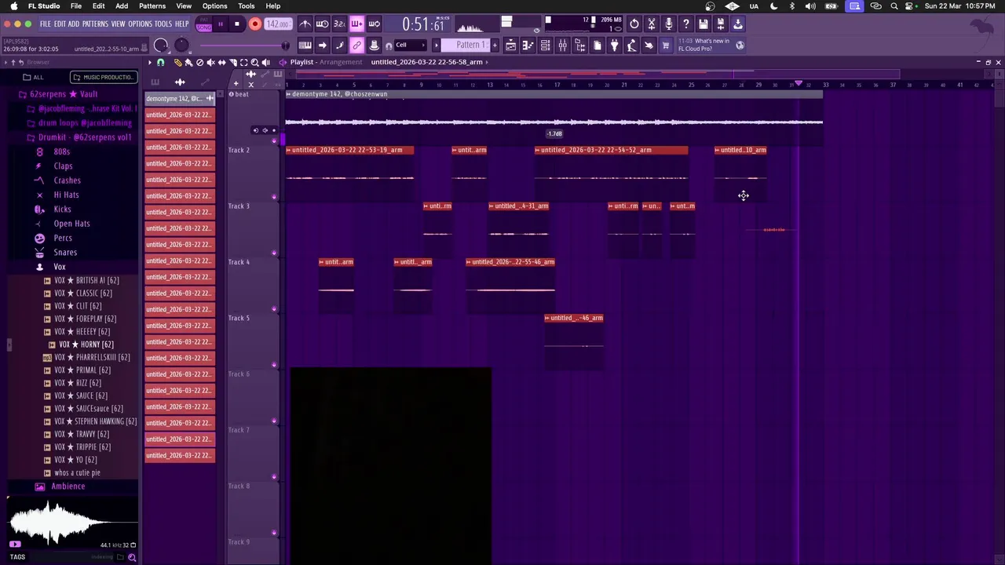The width and height of the screenshot is (1005, 565).
Task: Click the record button in transport
Action: point(254,24)
